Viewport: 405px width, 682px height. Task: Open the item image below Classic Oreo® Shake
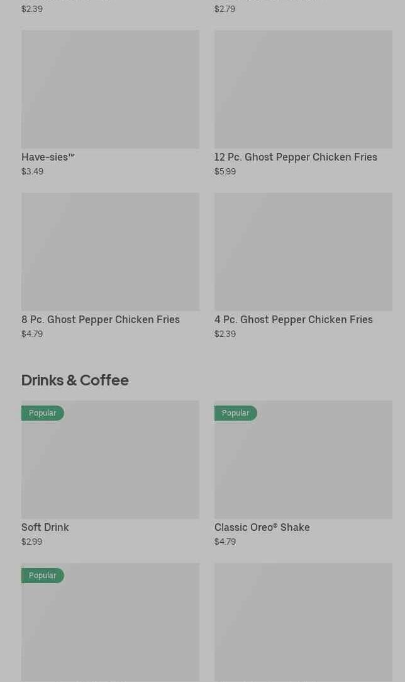point(303,622)
